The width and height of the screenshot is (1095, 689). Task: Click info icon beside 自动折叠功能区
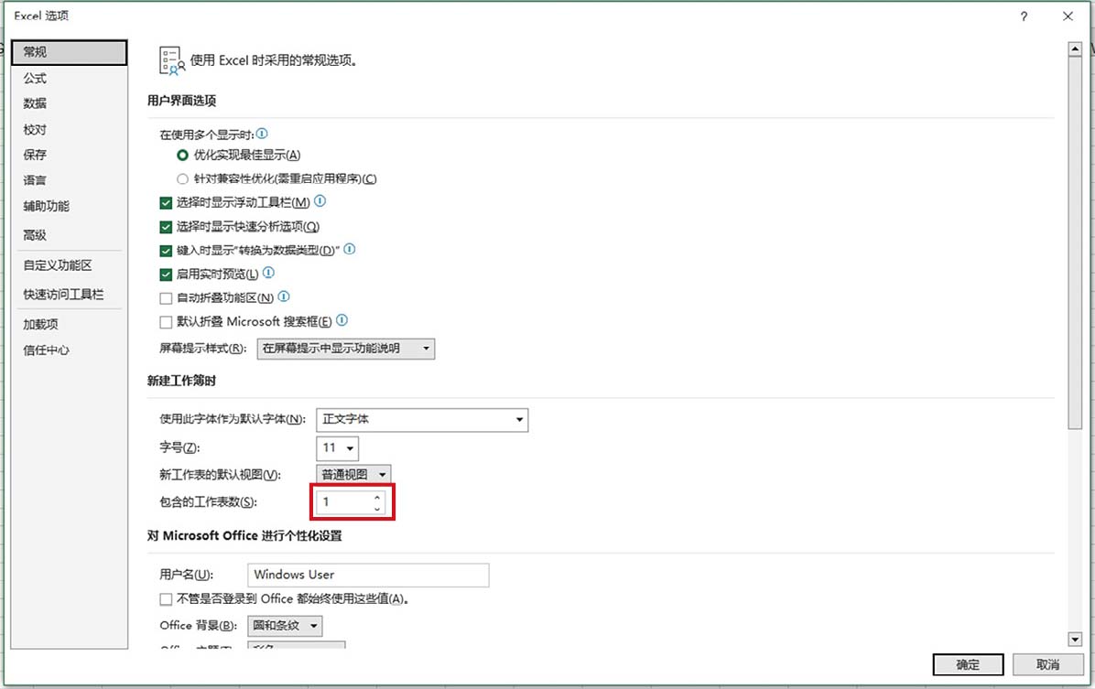(x=284, y=296)
